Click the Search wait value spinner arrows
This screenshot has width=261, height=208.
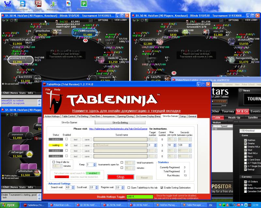click(73, 188)
